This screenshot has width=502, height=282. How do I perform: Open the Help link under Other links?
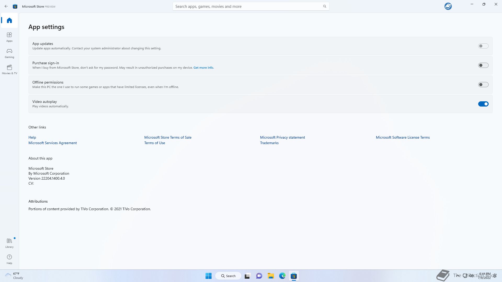coord(32,137)
